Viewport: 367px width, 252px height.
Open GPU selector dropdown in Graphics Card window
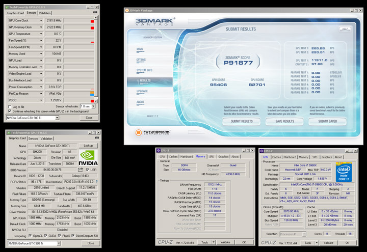[x=59, y=243]
